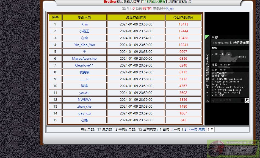Screen dimensions: 260x158
Task: Click the site logo in bottom-right corner
Action: pyautogui.click(x=233, y=148)
